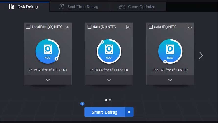
Task: Click the '19.61 GB free of 43.60 GB' text
Action: coord(170,70)
